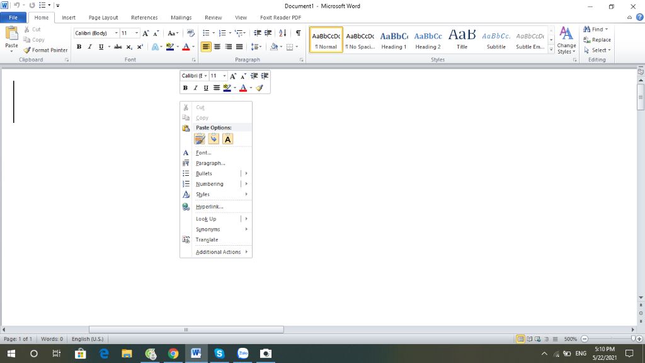Toggle Bold in the ribbon Font group
The width and height of the screenshot is (645, 363).
point(79,47)
